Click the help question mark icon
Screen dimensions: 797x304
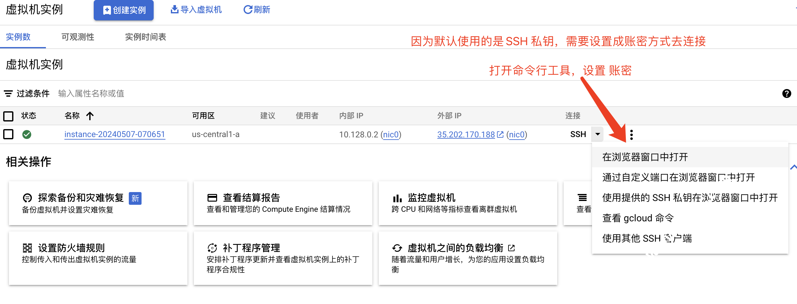pyautogui.click(x=786, y=93)
